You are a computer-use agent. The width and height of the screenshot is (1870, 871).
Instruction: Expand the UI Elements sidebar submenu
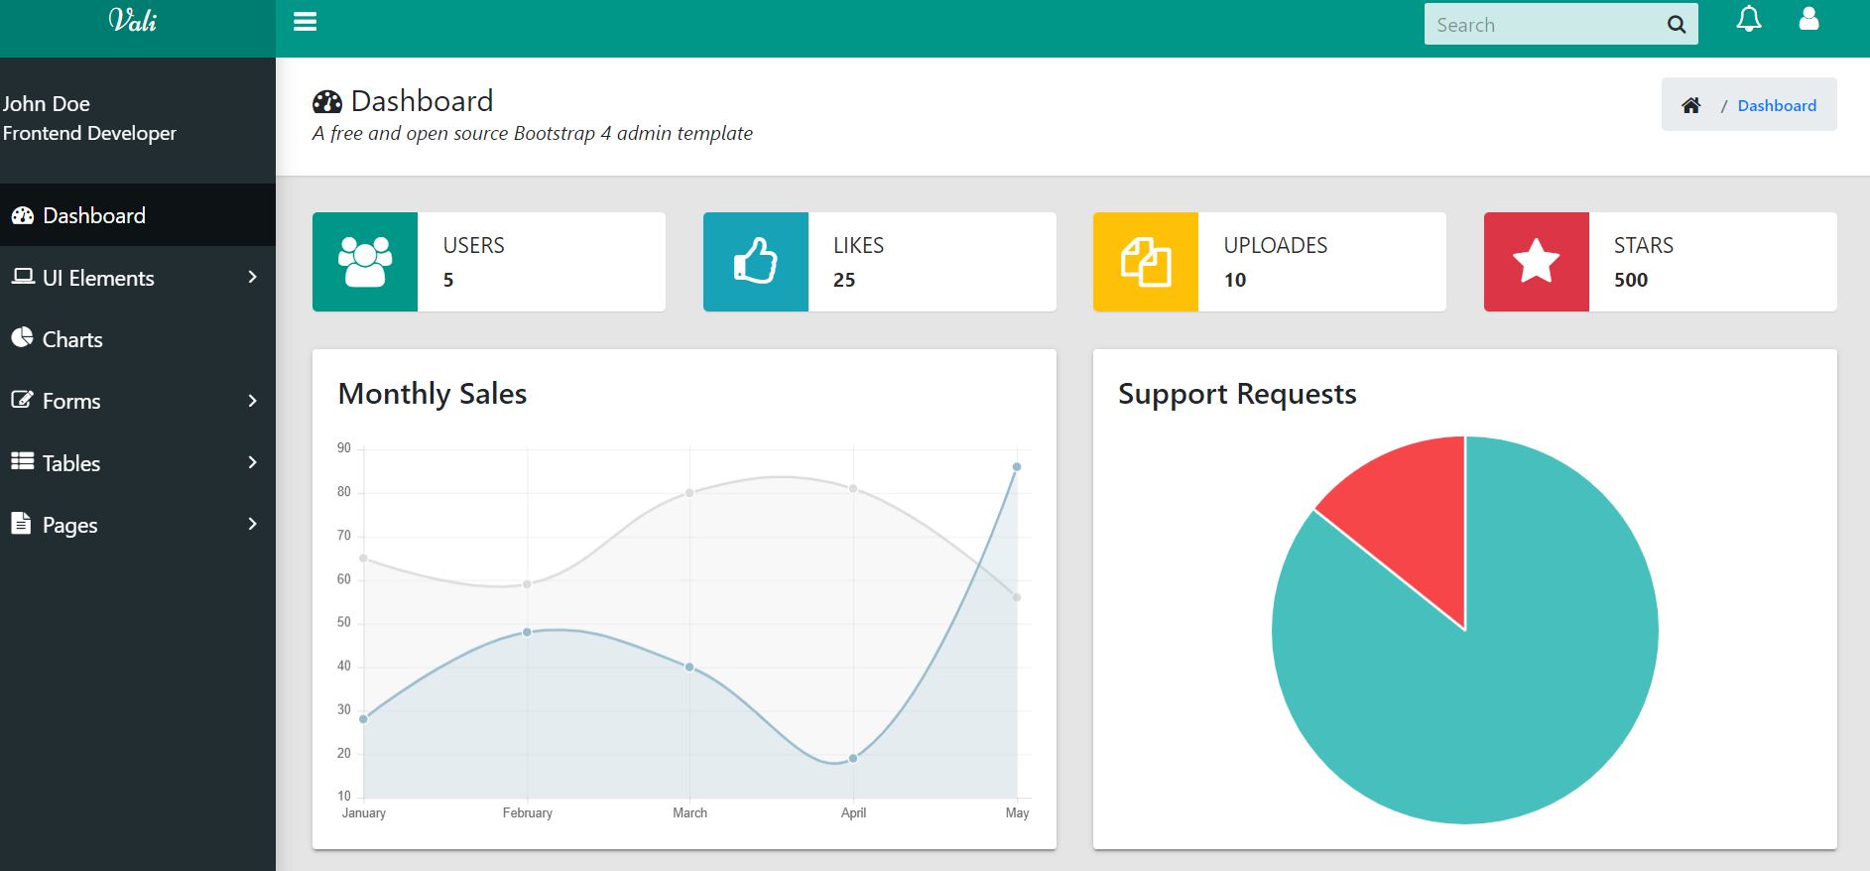click(x=137, y=278)
